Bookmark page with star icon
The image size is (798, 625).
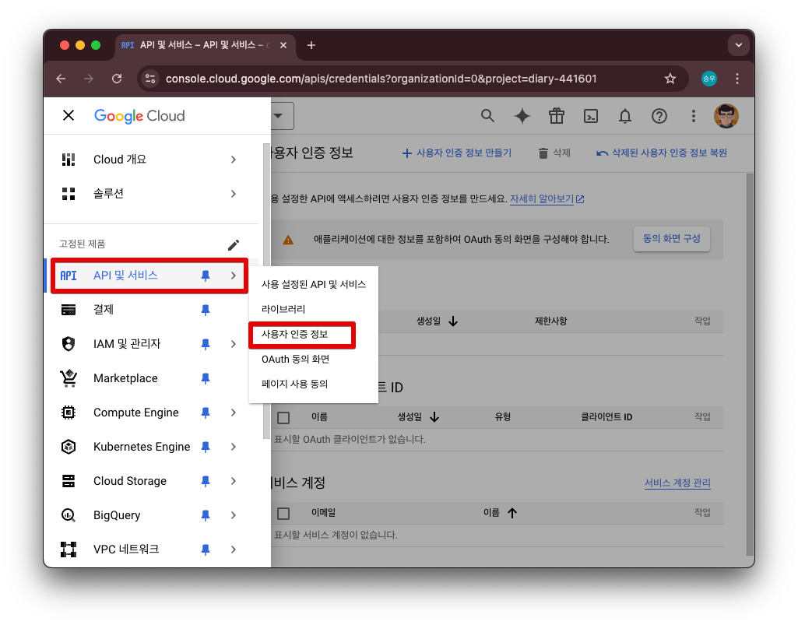[670, 79]
